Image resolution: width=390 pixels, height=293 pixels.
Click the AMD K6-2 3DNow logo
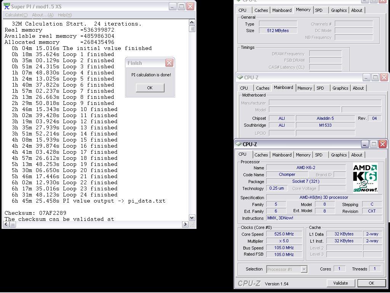pyautogui.click(x=365, y=178)
